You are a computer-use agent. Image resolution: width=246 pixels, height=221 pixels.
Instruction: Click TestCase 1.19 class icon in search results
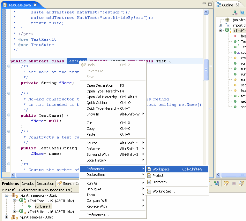click(22, 201)
